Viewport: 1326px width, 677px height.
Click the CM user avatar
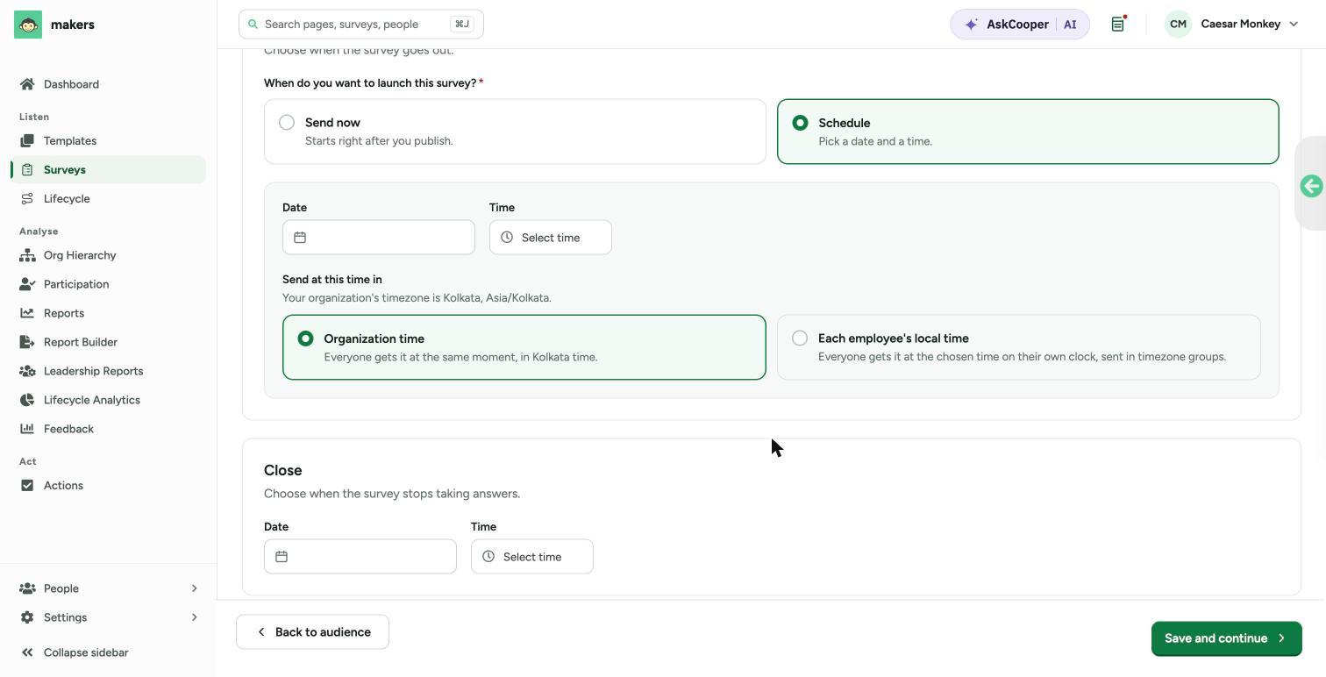1178,25
